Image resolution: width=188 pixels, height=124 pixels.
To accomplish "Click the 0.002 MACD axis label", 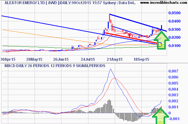I will point(173,101).
